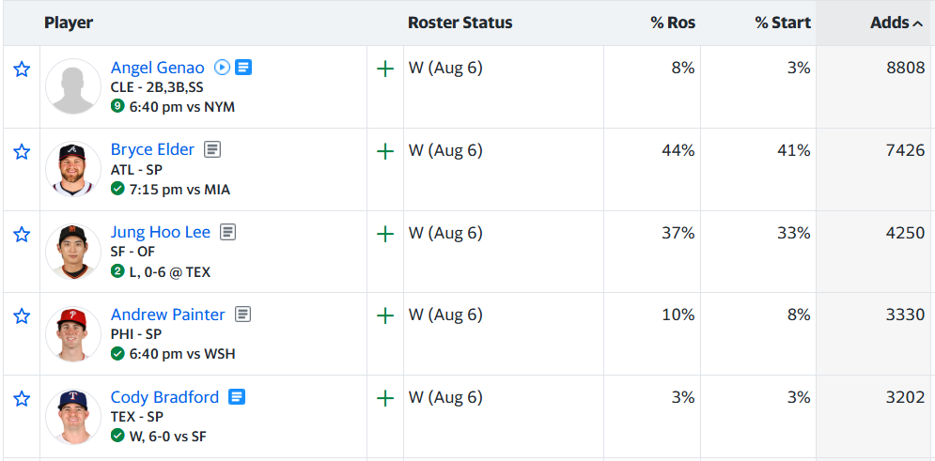Open notes icon beside Jung Hoo Lee
Viewport: 935px width, 461px height.
pyautogui.click(x=227, y=232)
